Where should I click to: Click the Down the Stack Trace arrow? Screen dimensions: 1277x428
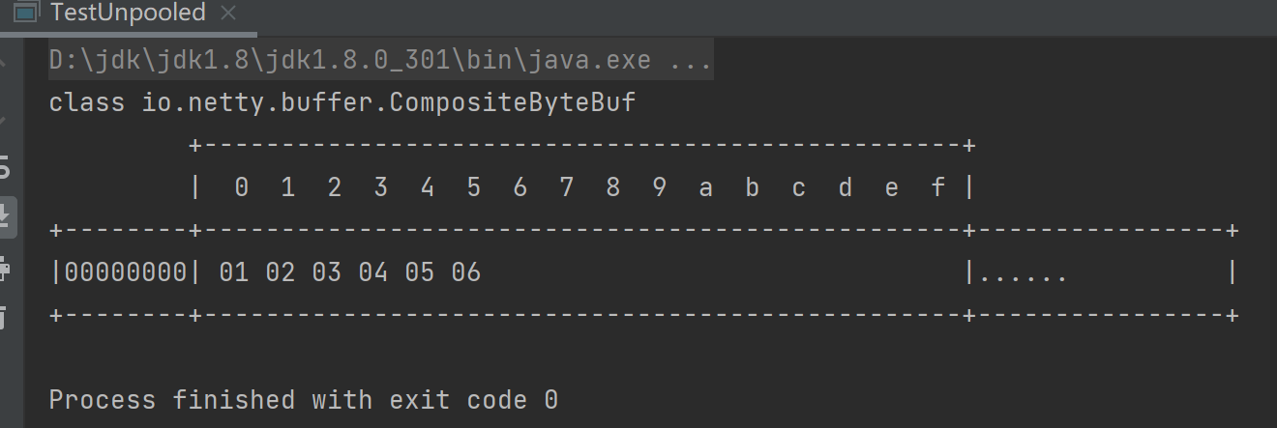5,120
